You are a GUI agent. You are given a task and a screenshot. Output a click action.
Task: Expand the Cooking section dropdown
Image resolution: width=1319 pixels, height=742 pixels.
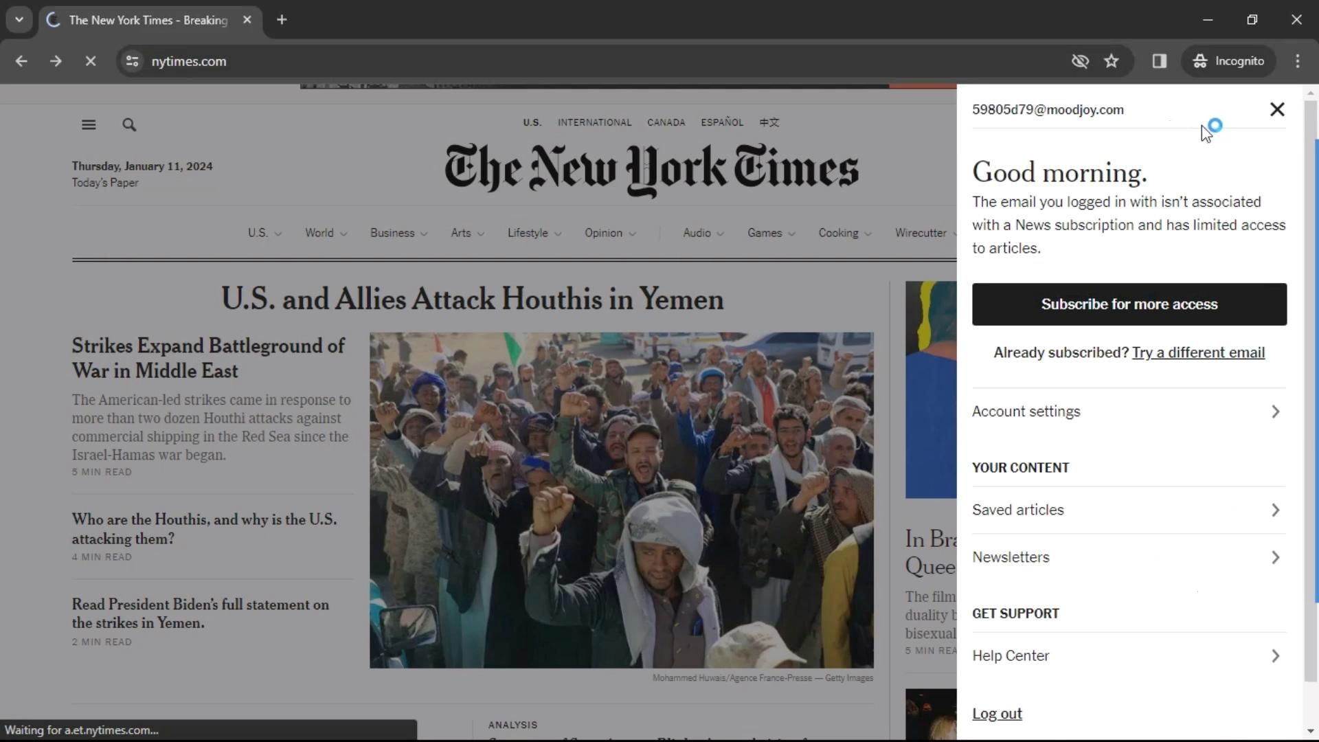point(845,233)
